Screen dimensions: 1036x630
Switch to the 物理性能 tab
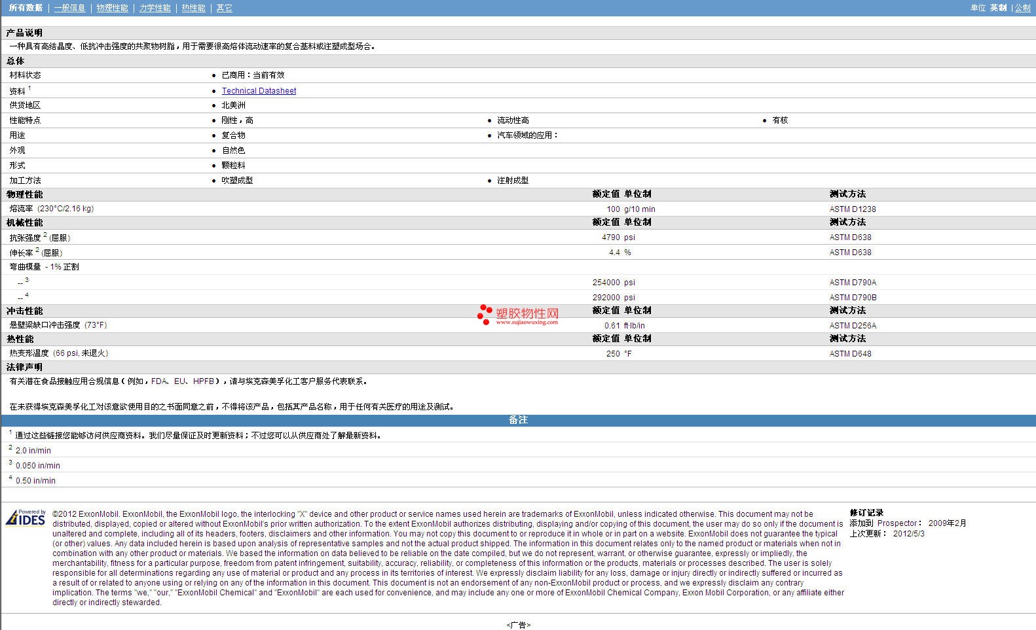[x=112, y=8]
